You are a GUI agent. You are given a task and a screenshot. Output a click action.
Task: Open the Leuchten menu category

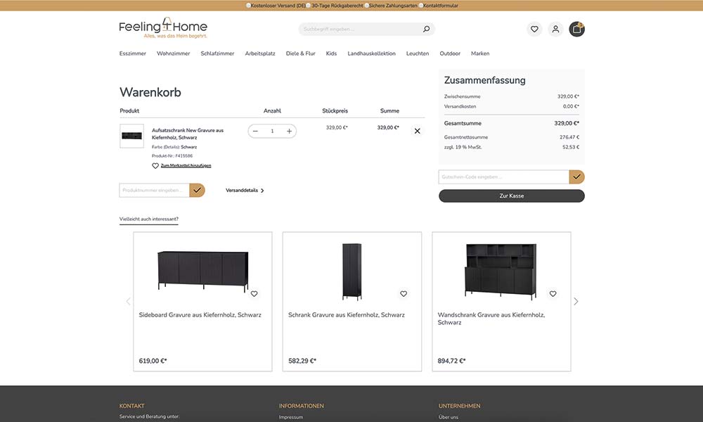(x=418, y=53)
